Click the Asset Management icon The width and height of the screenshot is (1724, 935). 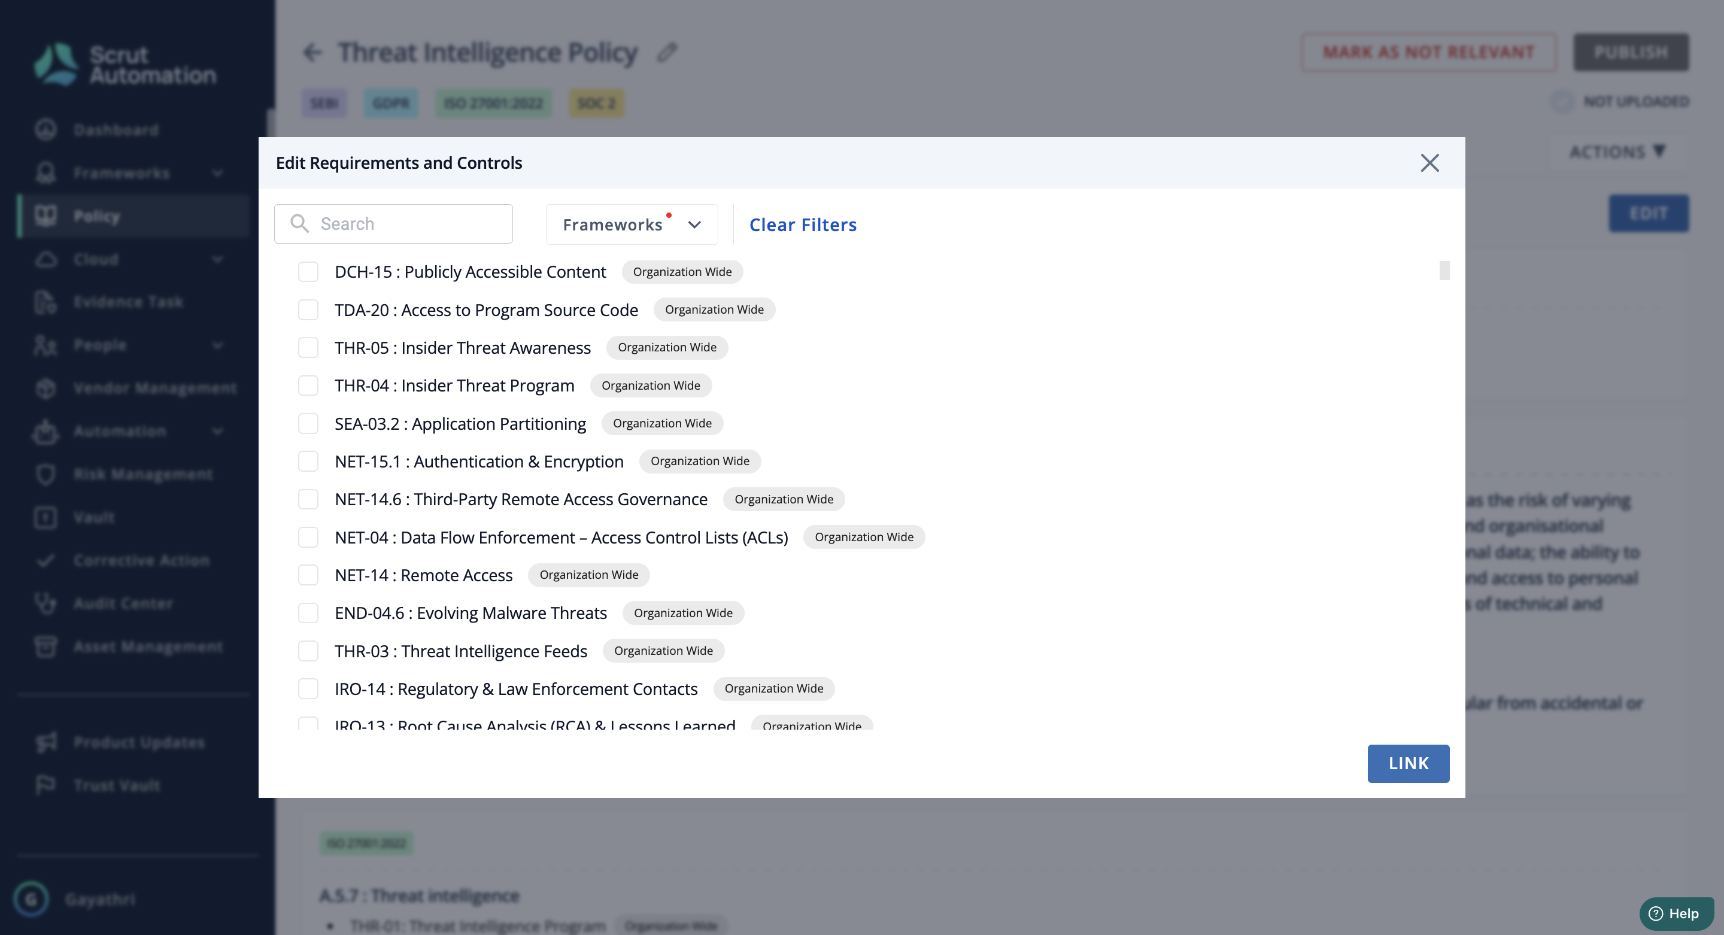coord(45,646)
